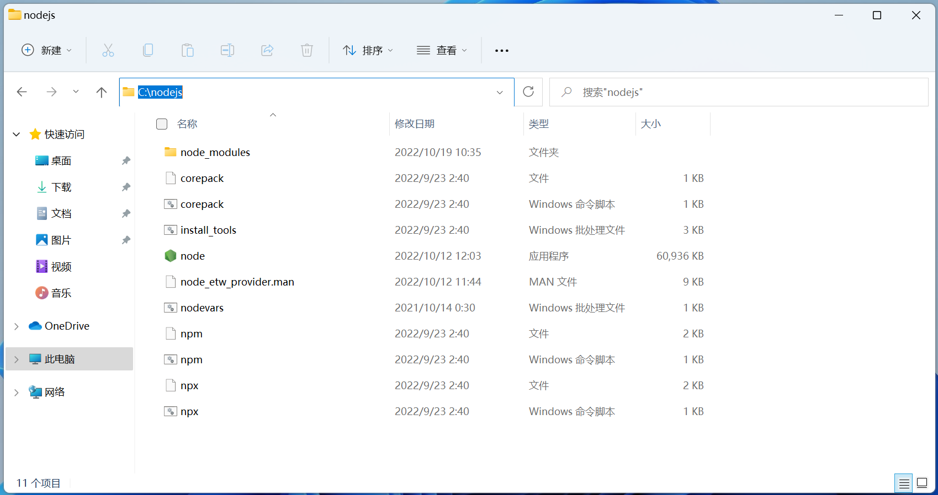The image size is (938, 495).
Task: Click the 应用程序 type cell
Action: coord(549,256)
